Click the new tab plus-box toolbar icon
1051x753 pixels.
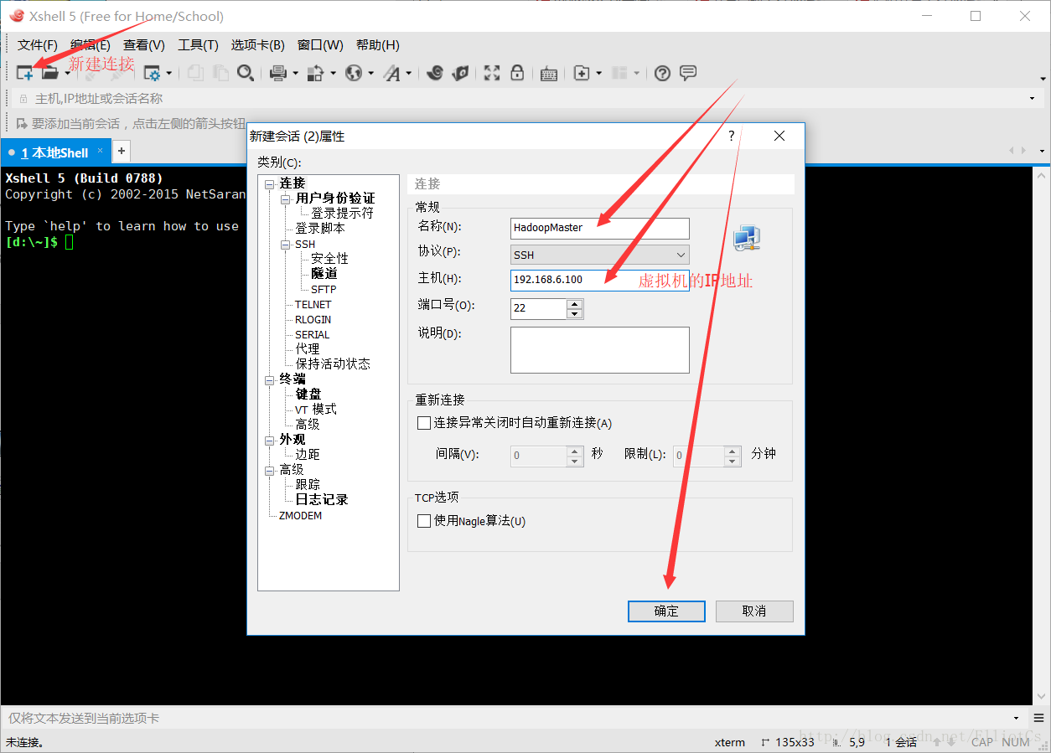click(x=582, y=73)
